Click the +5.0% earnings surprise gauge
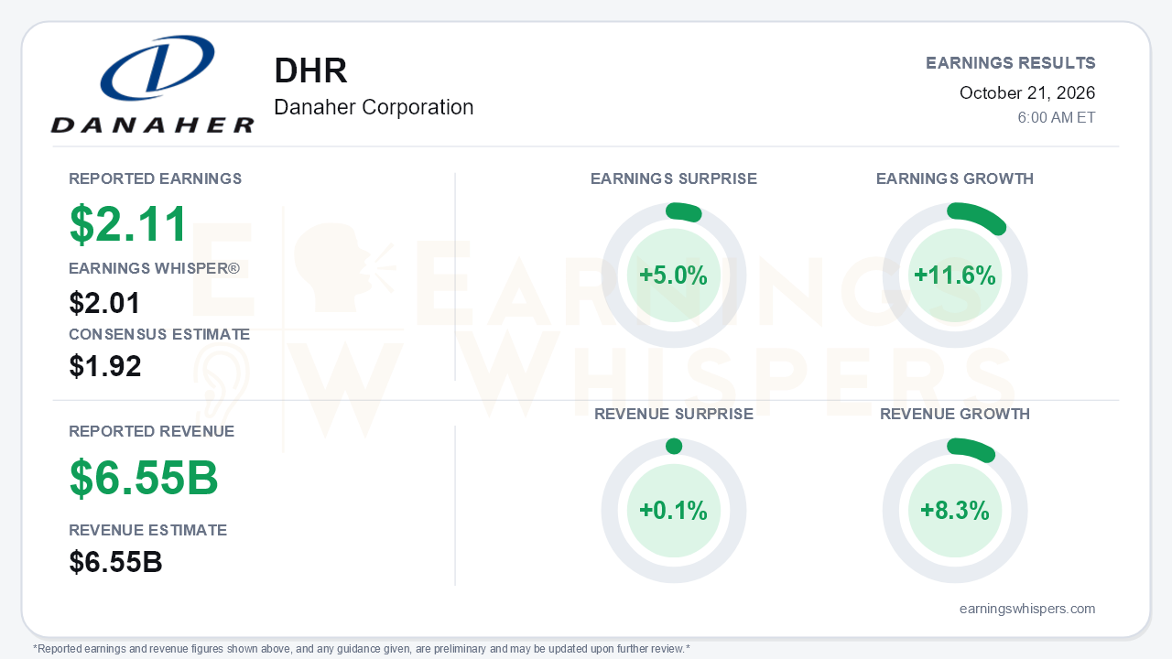 point(674,275)
